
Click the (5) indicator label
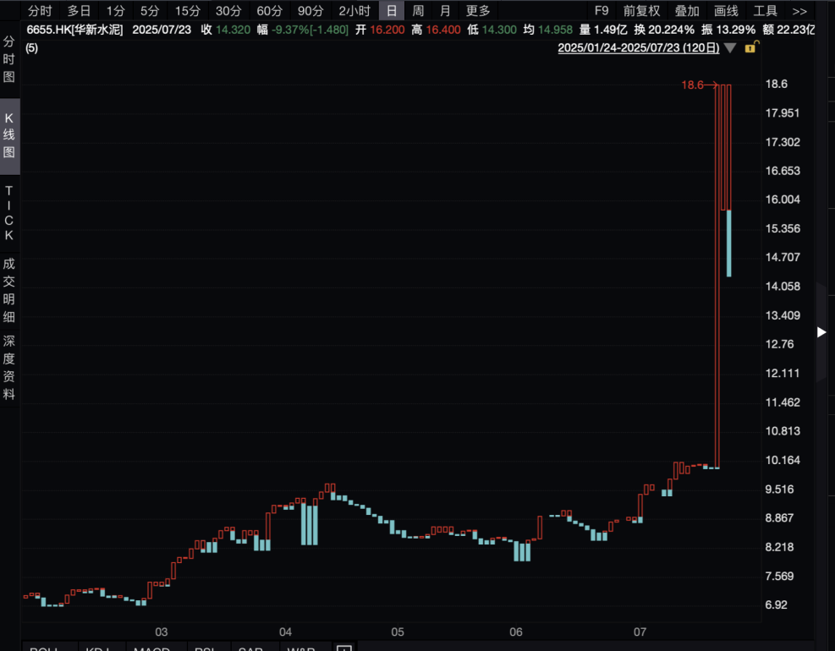[32, 48]
